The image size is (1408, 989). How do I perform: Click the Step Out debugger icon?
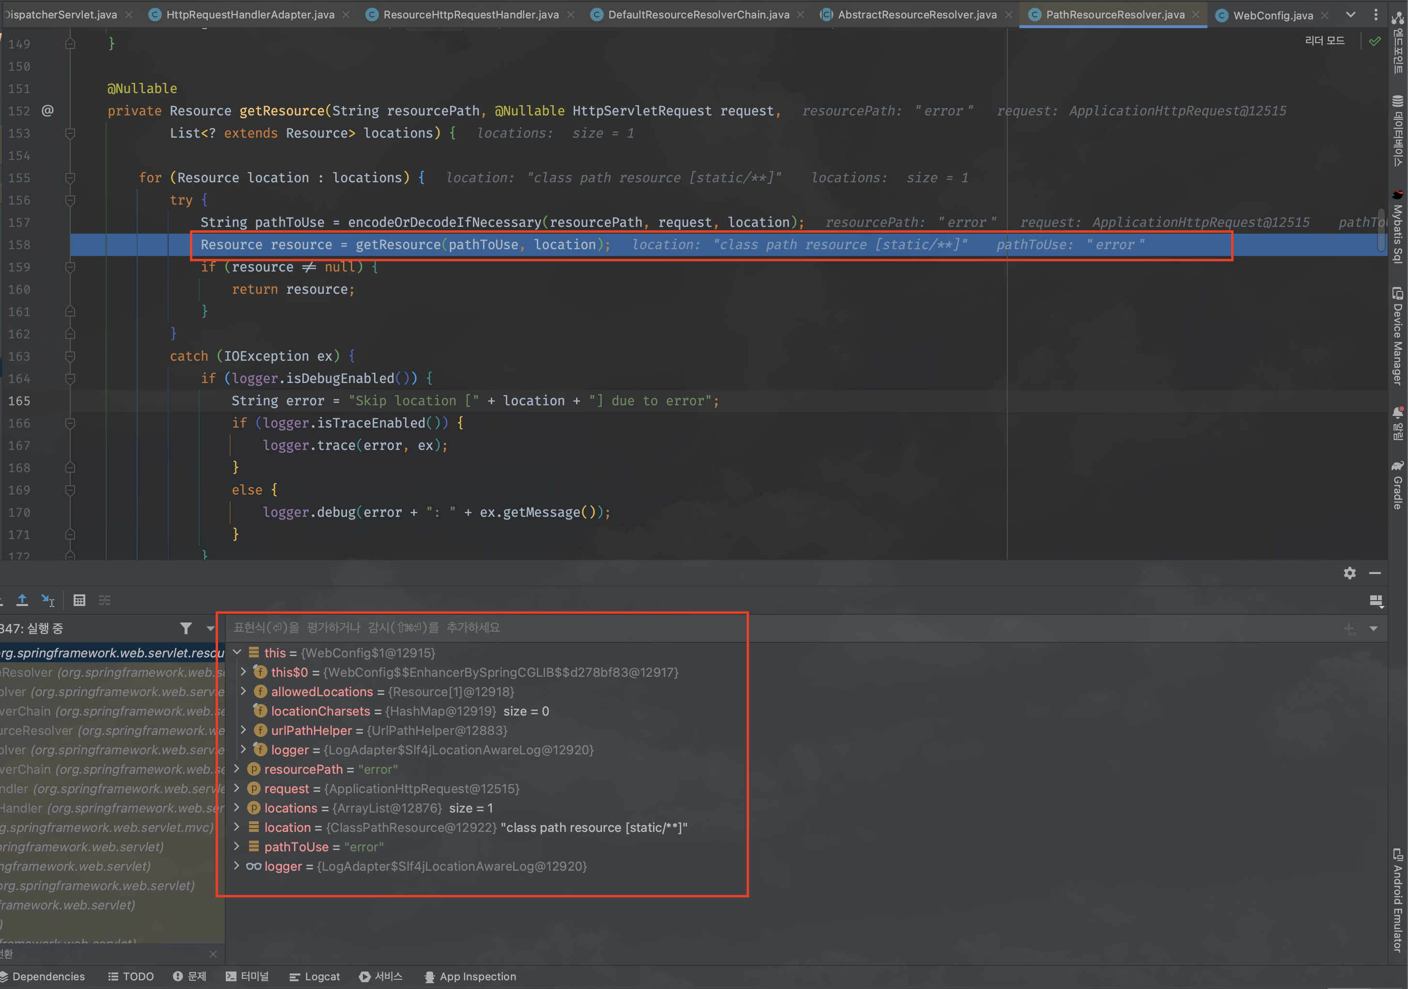[22, 600]
